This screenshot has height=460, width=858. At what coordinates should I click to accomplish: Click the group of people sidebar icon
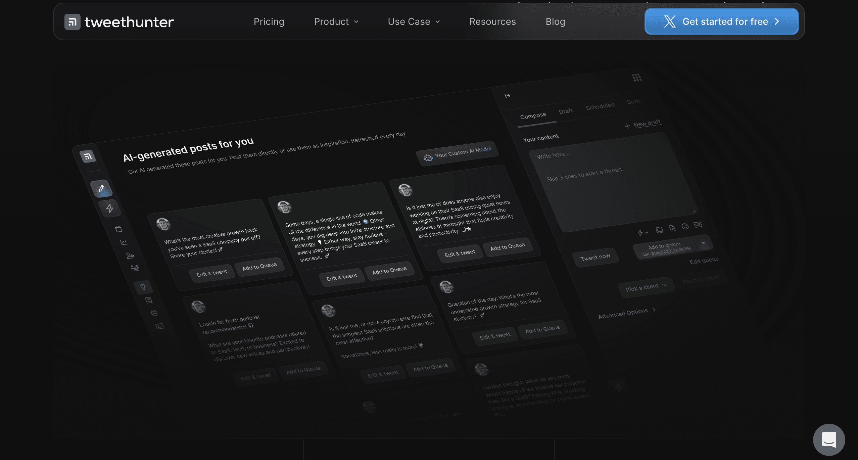pyautogui.click(x=135, y=268)
